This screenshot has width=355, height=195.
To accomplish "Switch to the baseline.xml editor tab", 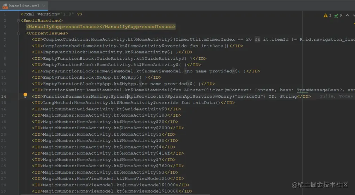I will tap(24, 6).
